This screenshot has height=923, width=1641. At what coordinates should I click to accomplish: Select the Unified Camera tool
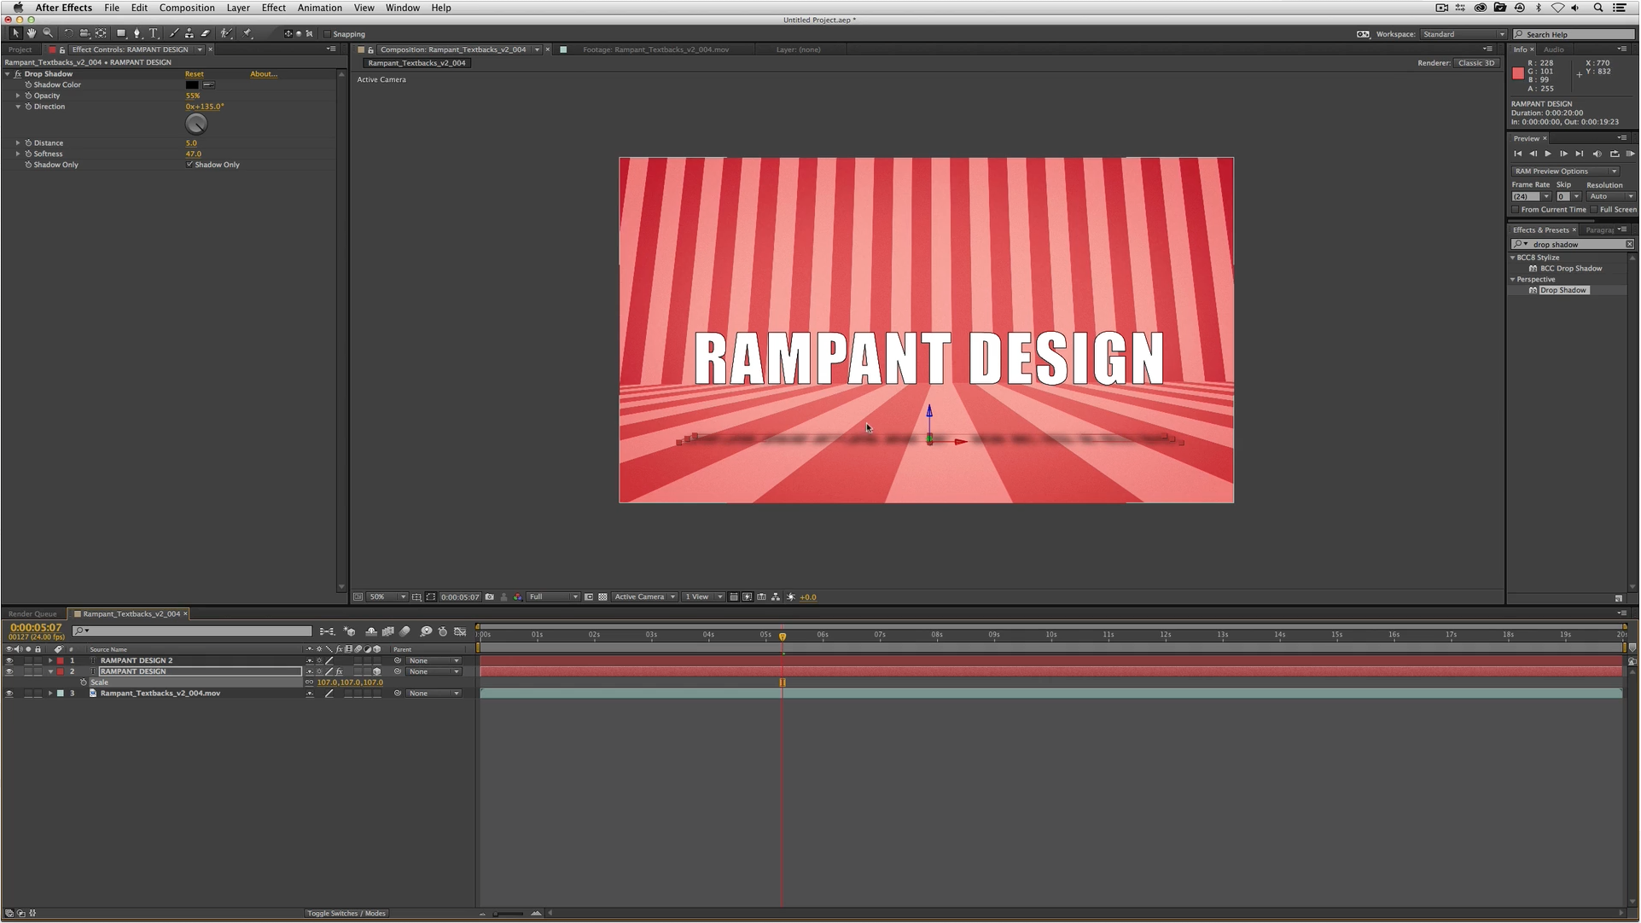click(84, 33)
